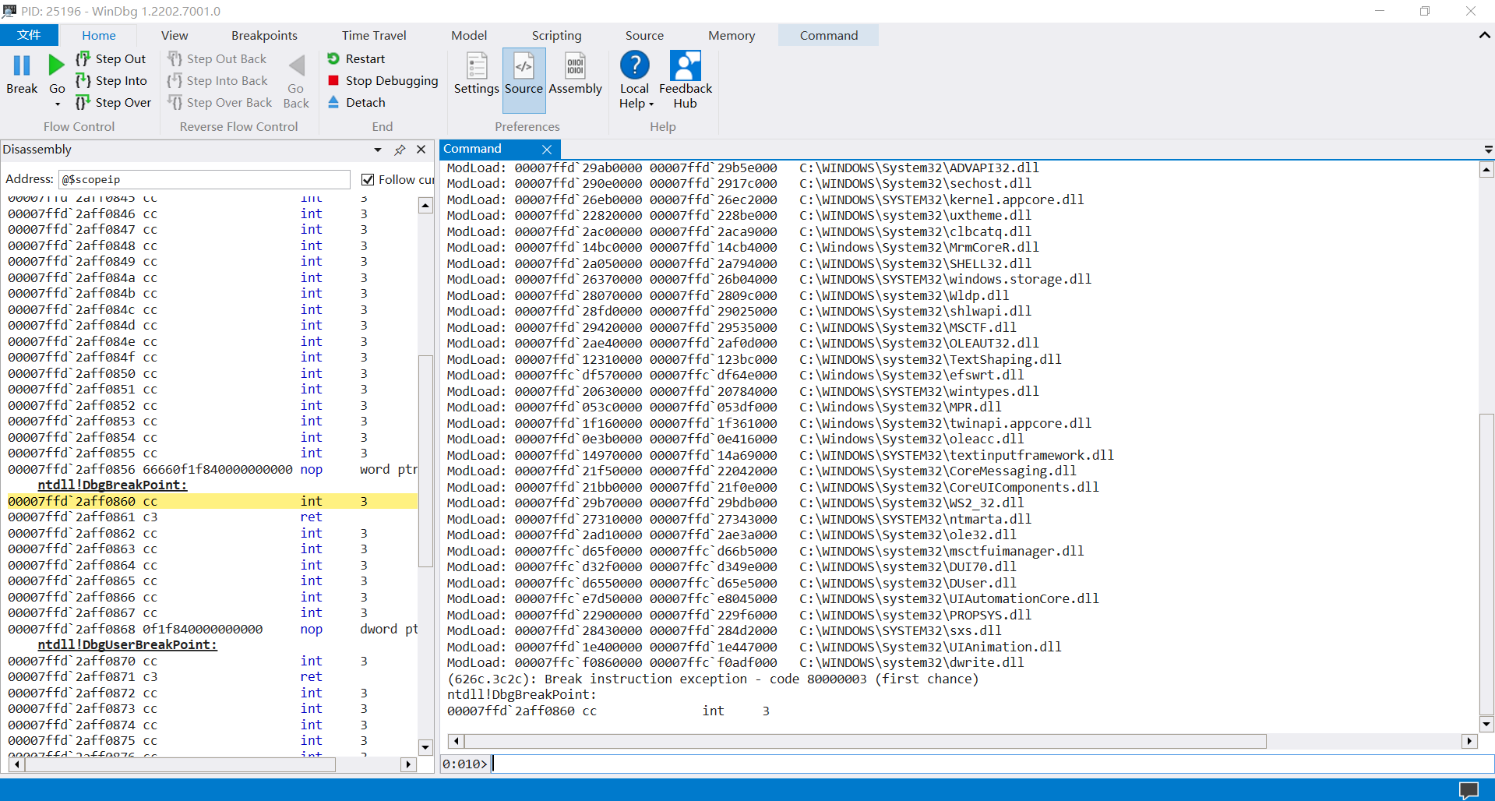Click the Step Into button
The image size is (1495, 801).
pos(111,81)
